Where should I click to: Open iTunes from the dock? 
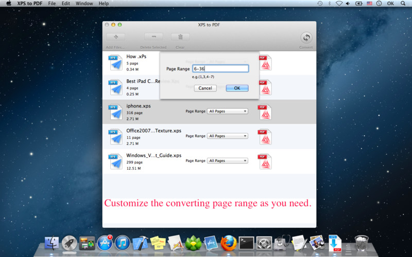coord(123,243)
